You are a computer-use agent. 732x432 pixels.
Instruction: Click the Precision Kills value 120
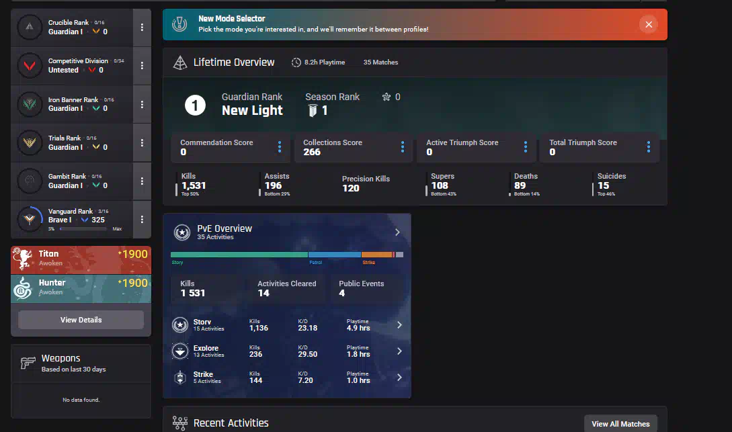tap(351, 188)
